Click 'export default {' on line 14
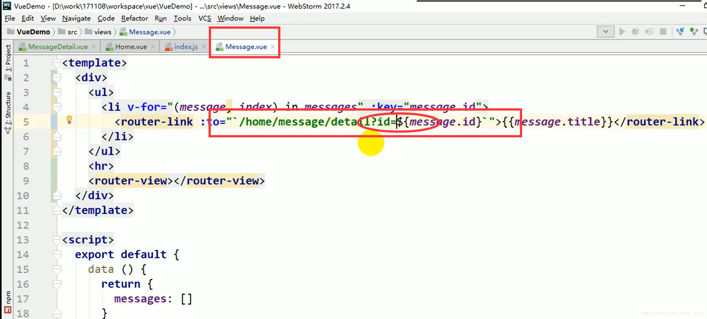The width and height of the screenshot is (707, 319). 127,254
